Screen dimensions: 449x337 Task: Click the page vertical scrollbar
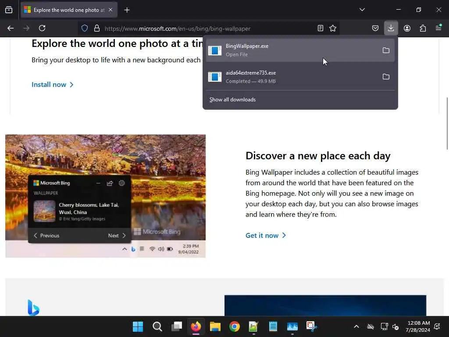[x=447, y=124]
